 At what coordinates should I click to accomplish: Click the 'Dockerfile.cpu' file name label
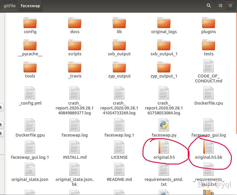208,103
